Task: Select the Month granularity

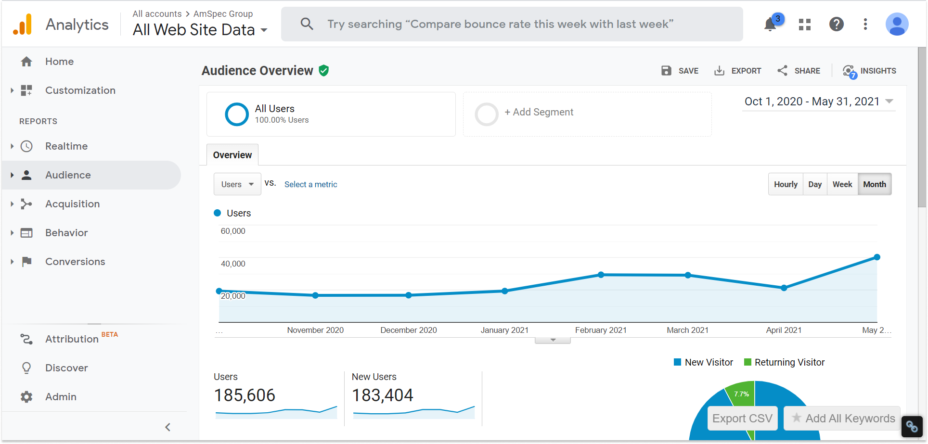Action: pyautogui.click(x=875, y=184)
